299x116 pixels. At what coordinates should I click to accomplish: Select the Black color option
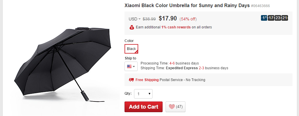click(131, 49)
